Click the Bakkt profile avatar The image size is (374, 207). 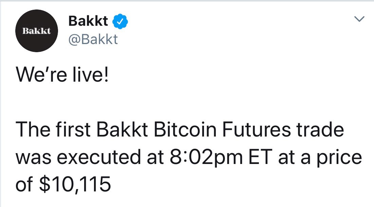click(x=37, y=31)
